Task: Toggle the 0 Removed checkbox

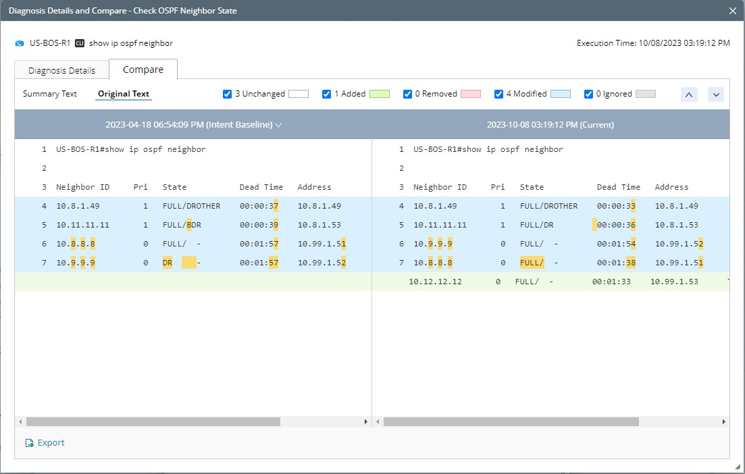Action: [x=408, y=95]
